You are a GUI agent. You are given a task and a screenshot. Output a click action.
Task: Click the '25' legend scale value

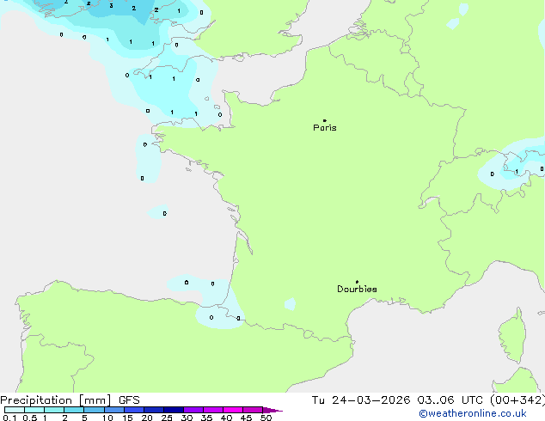pyautogui.click(x=167, y=418)
